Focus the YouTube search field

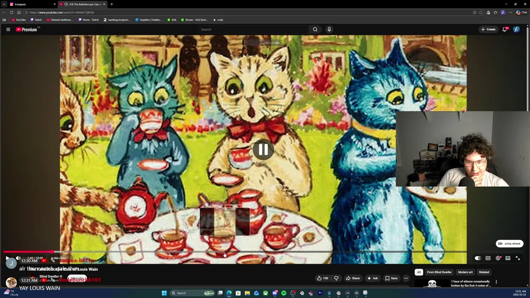point(253,29)
